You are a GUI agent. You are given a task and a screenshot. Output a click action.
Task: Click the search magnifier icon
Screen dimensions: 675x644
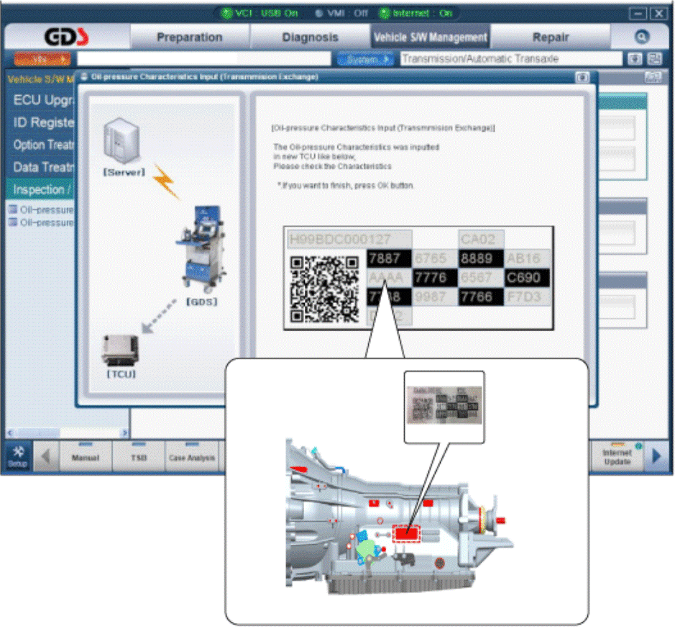(x=641, y=37)
